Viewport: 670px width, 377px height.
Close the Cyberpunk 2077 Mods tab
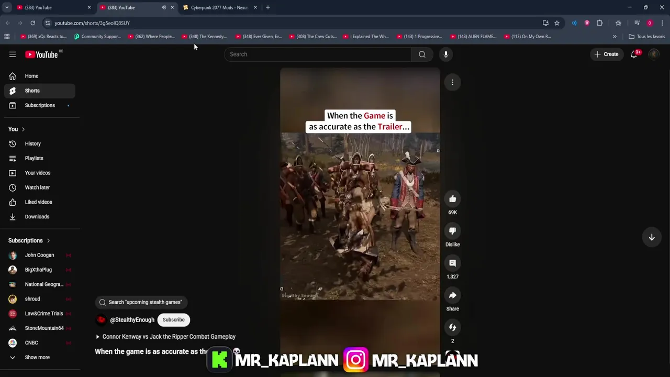tap(255, 7)
